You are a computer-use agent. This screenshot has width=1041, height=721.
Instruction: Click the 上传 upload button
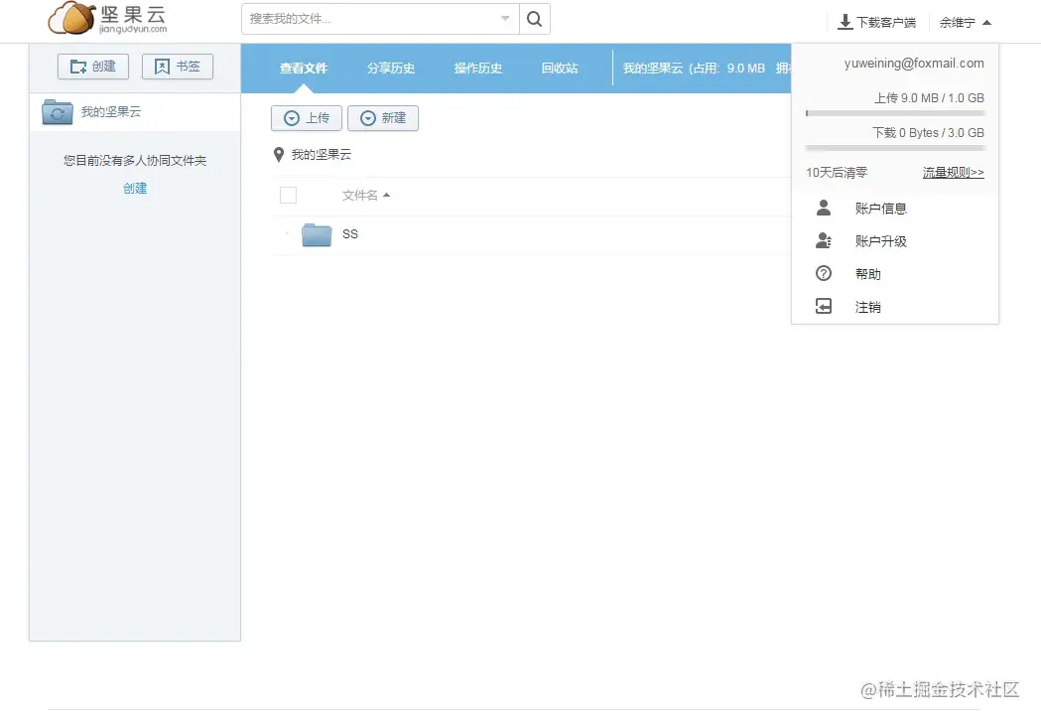307,118
